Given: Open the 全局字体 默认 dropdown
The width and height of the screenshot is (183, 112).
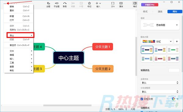Looking at the screenshot, I should pos(160,83).
